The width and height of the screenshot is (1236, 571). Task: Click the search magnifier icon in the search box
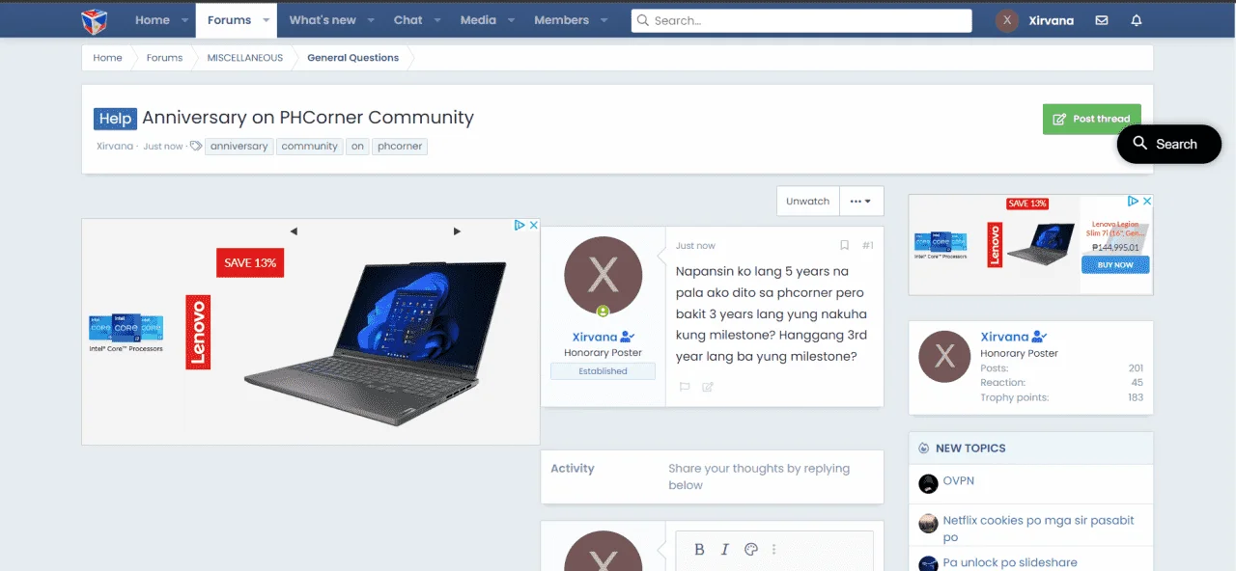[642, 20]
